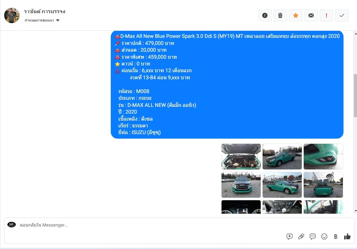Open saved replies speech bubble star icon

pyautogui.click(x=289, y=237)
